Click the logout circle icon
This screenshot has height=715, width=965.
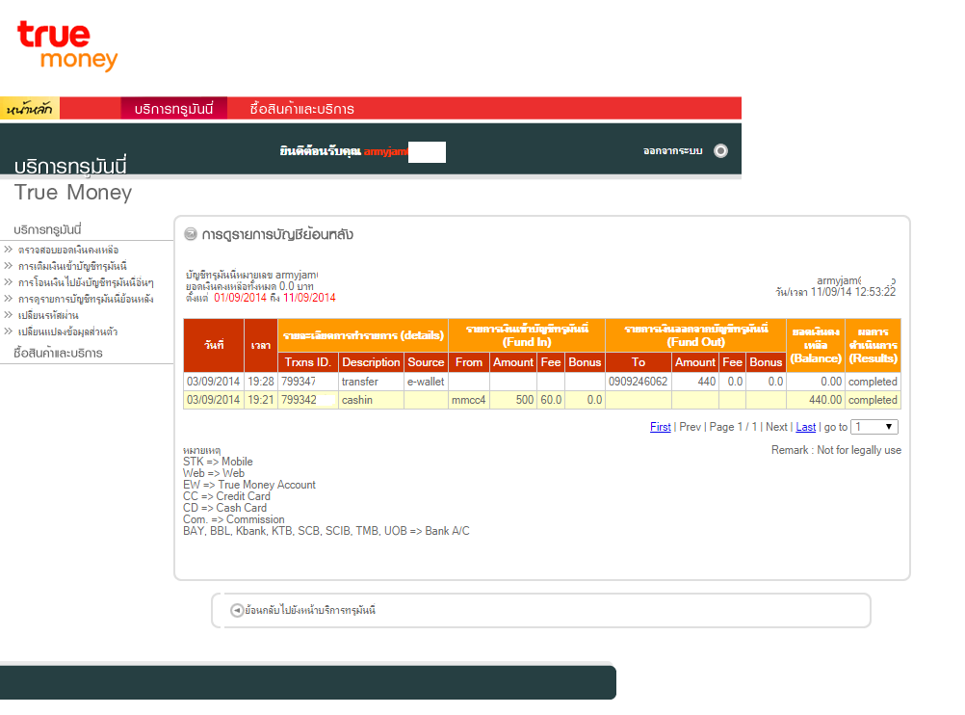pos(720,151)
